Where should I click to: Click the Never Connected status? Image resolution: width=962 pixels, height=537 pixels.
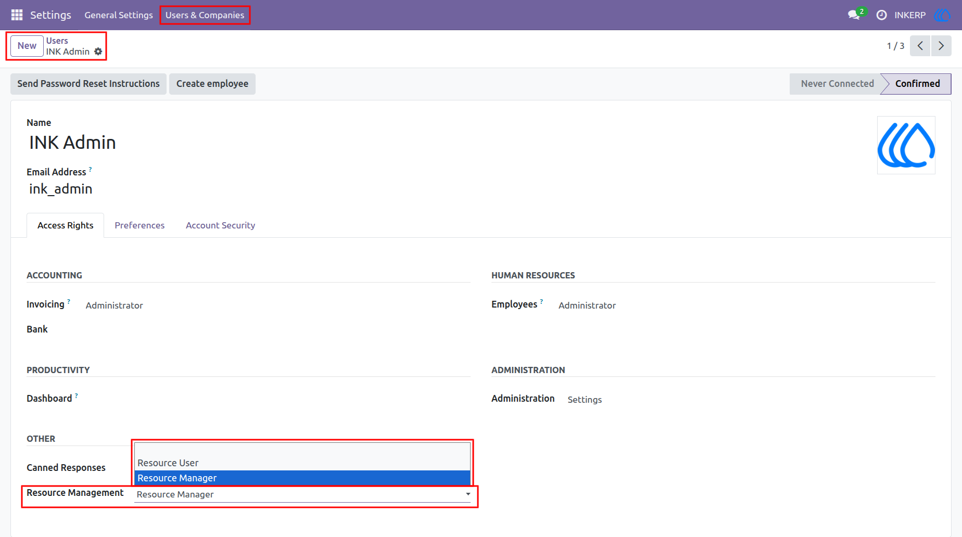pyautogui.click(x=837, y=84)
